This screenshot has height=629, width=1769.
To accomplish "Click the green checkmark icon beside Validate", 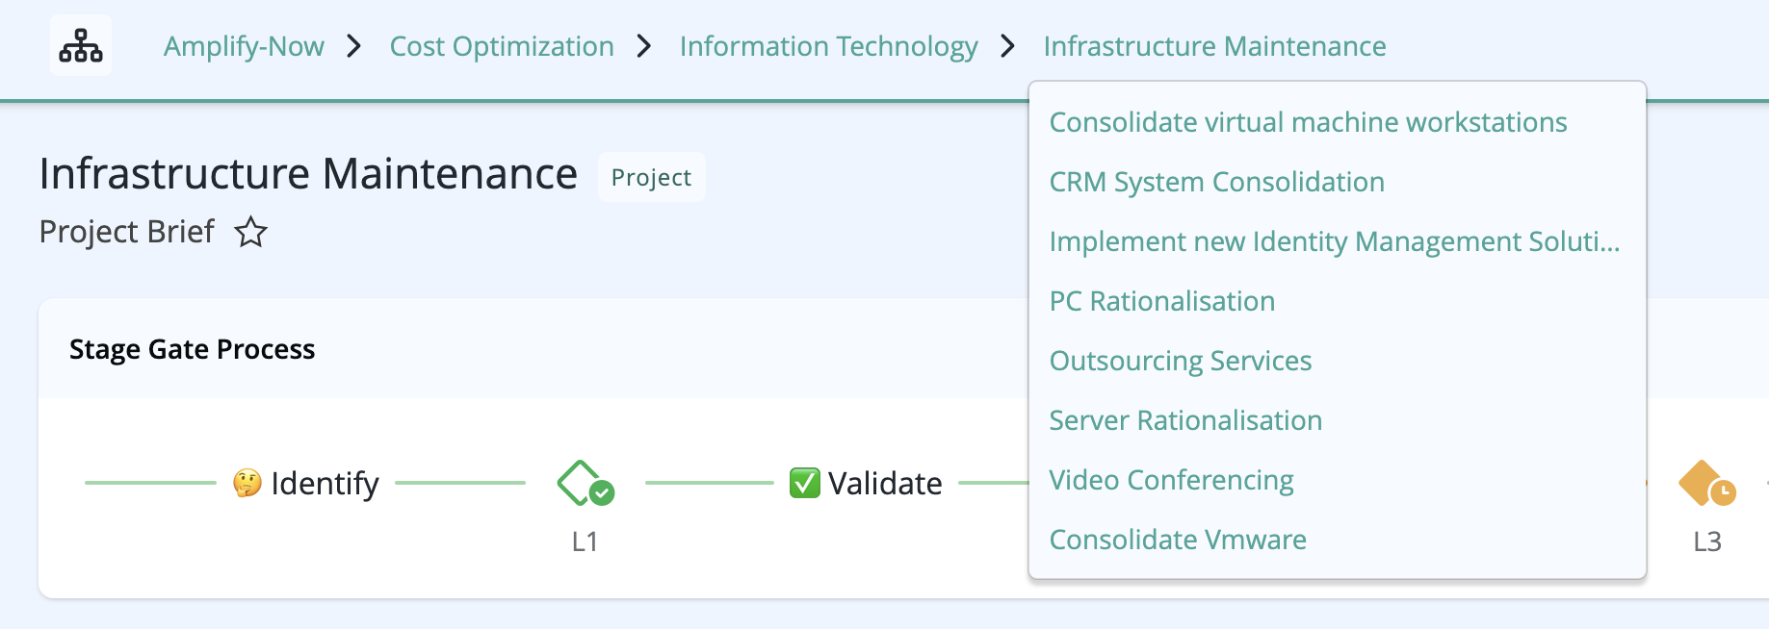I will click(x=806, y=483).
